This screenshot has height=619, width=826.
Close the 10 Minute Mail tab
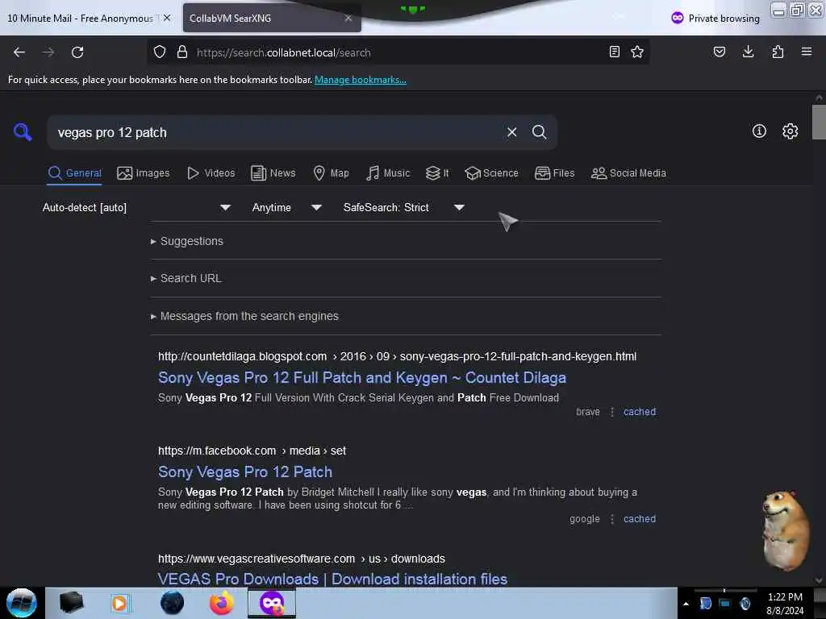[x=167, y=18]
